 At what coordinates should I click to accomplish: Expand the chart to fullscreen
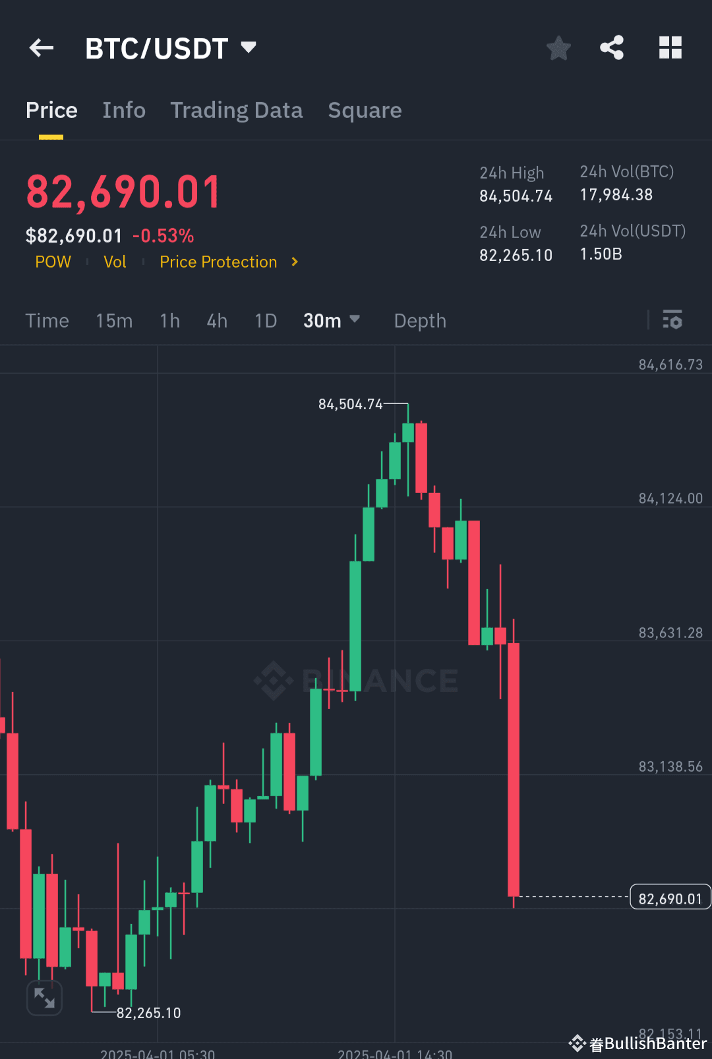coord(44,998)
